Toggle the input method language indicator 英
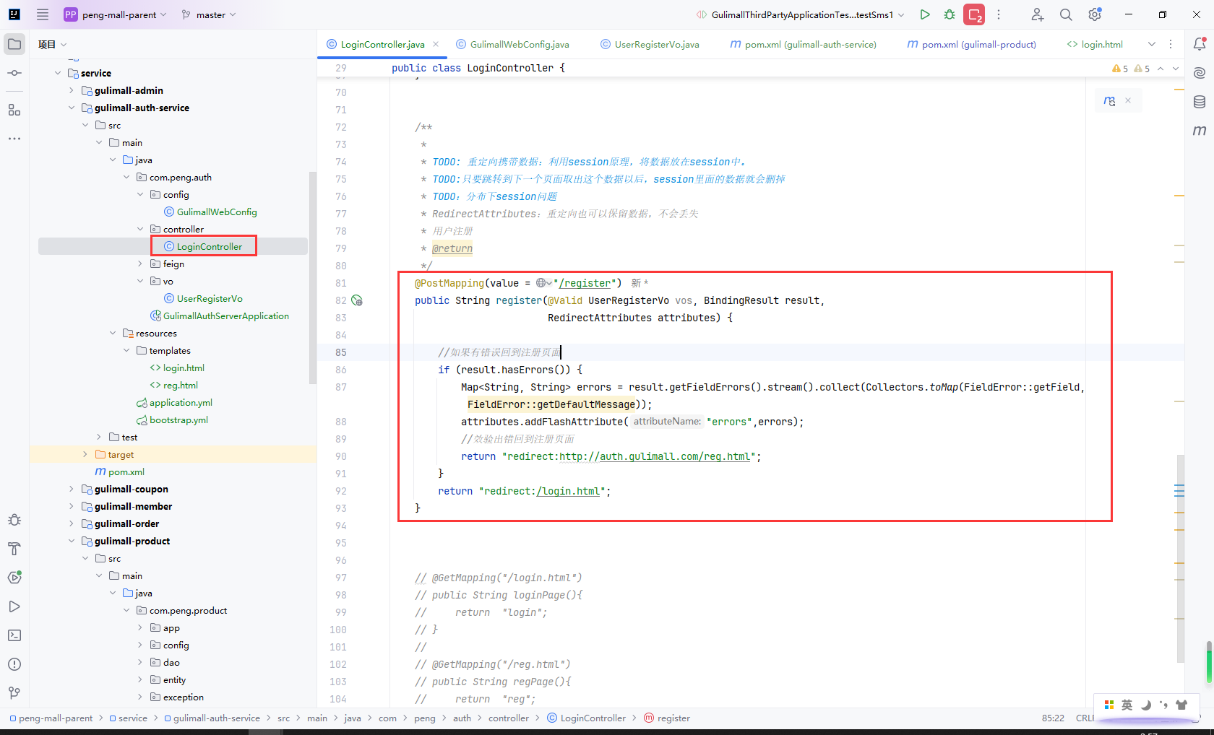 point(1127,705)
